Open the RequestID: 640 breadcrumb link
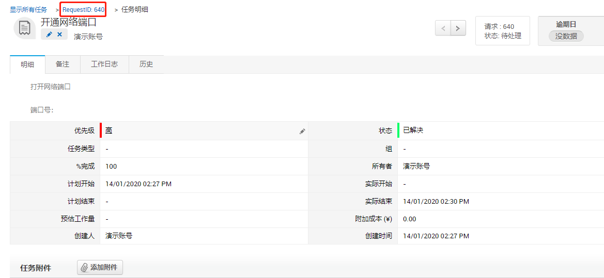Viewport: 604px width, 278px height. tap(83, 10)
